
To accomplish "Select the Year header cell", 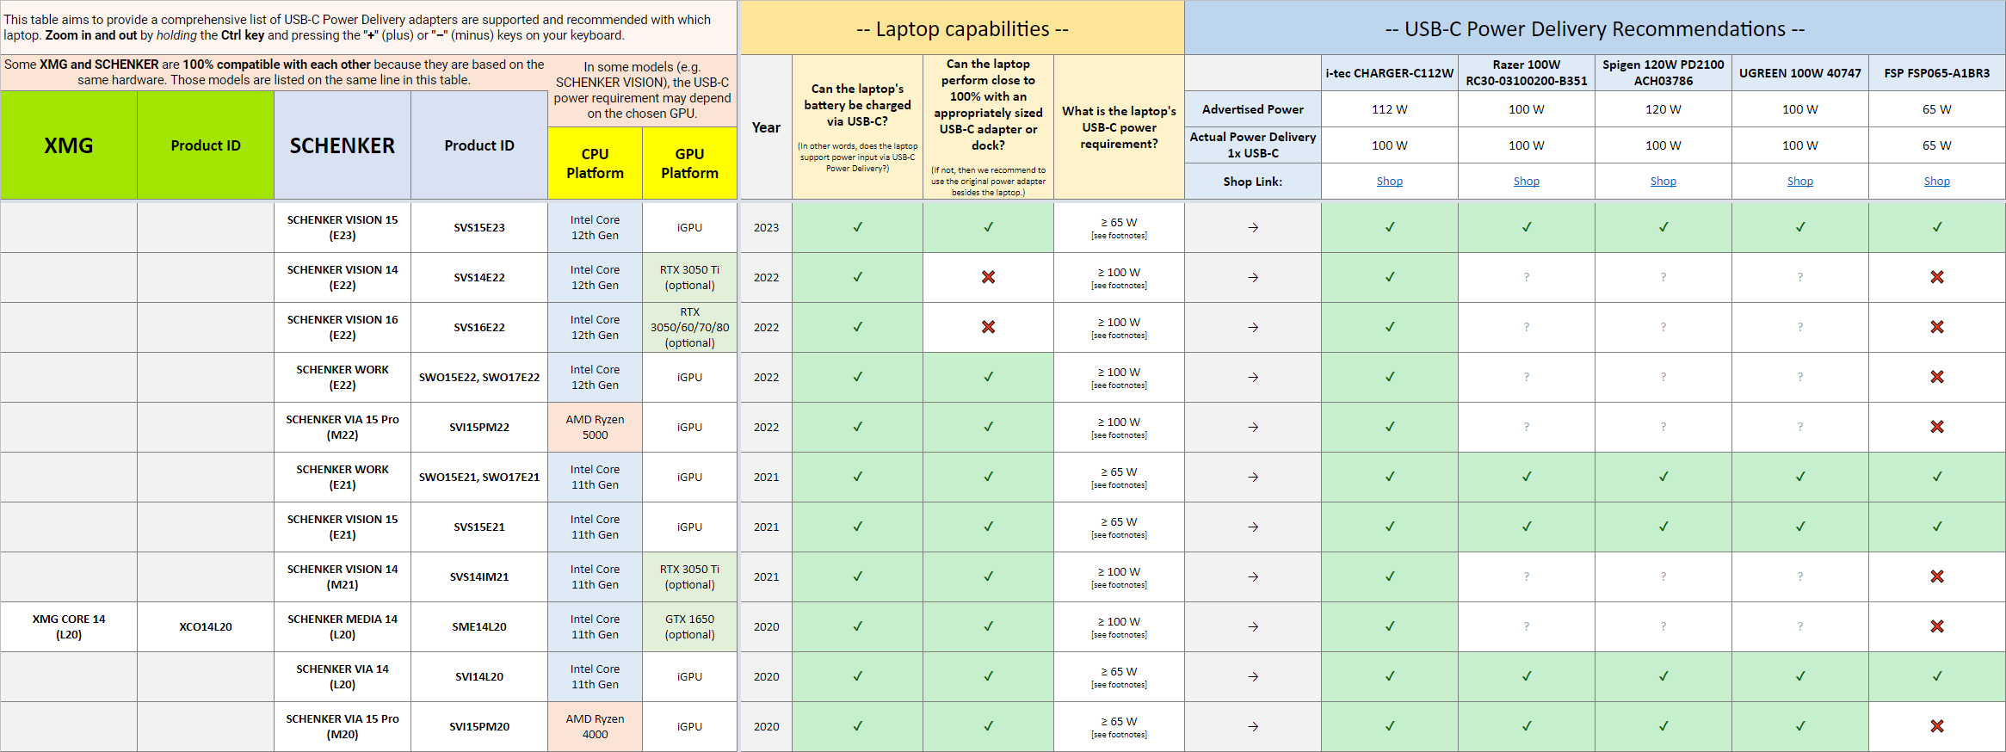I will 766,127.
